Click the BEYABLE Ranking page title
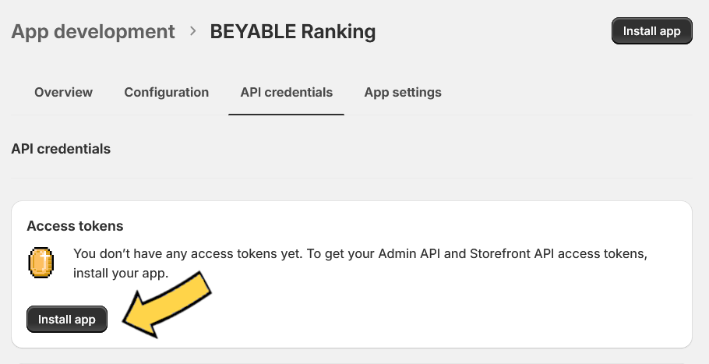 (292, 31)
